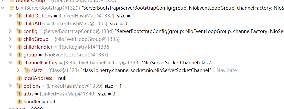Screen dimensions: 284x109
Task: Select the clazz variable name
Action: tap(37, 70)
